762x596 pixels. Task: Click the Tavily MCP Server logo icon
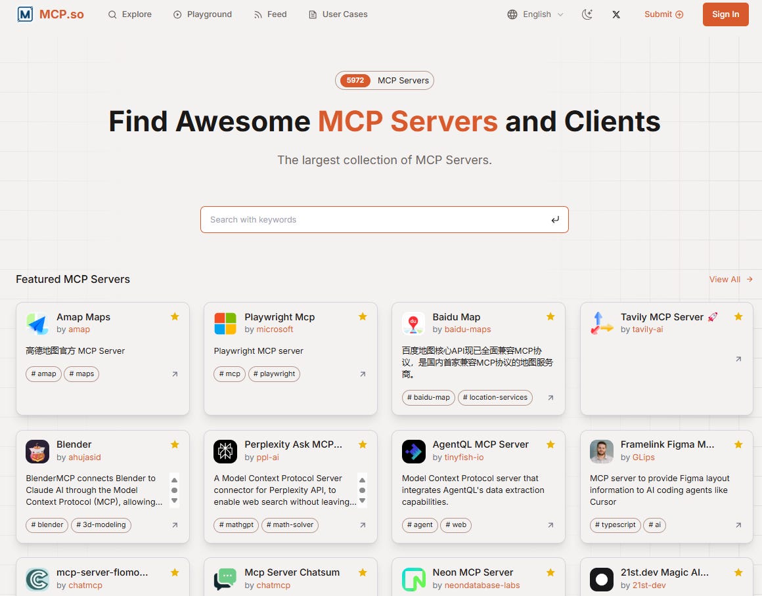click(602, 324)
